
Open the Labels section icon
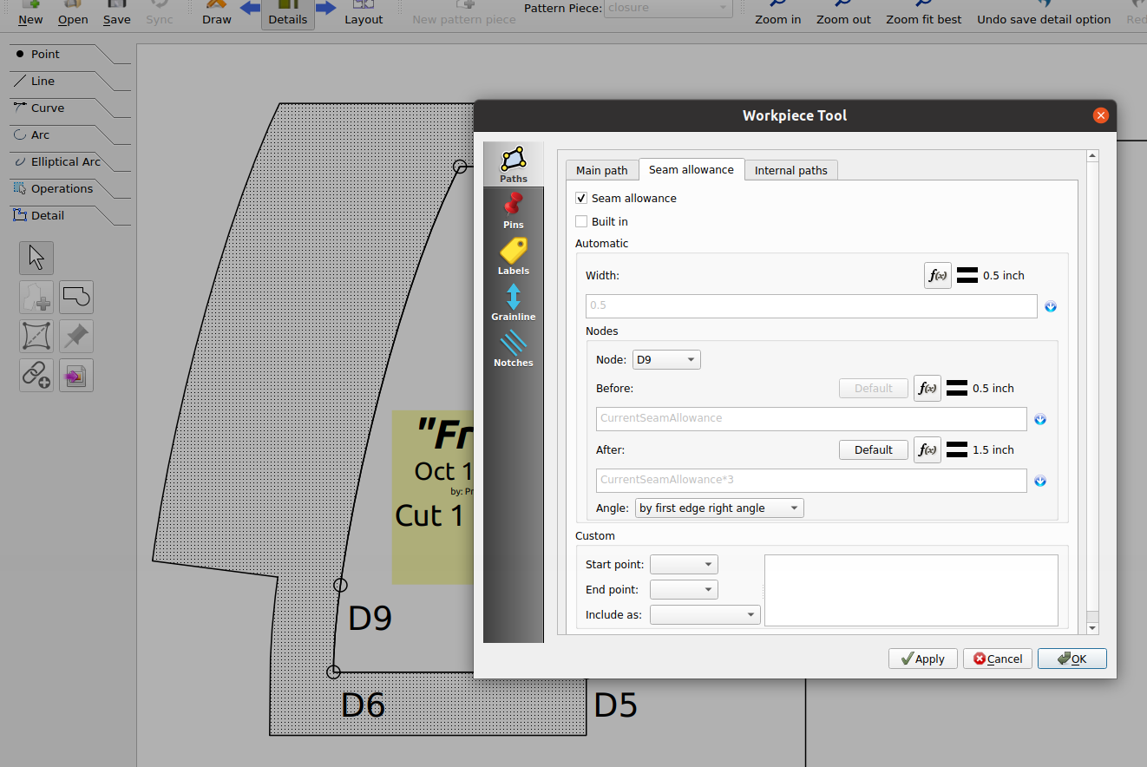(x=513, y=257)
